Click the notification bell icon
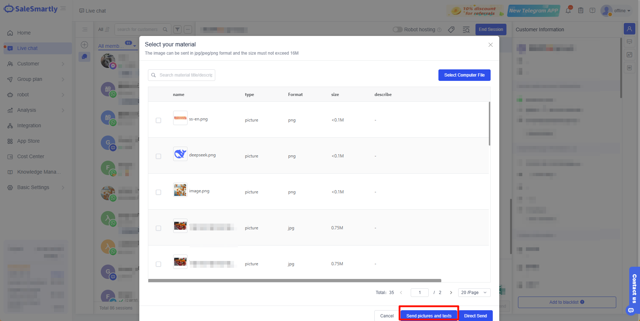Image resolution: width=640 pixels, height=321 pixels. coord(568,10)
